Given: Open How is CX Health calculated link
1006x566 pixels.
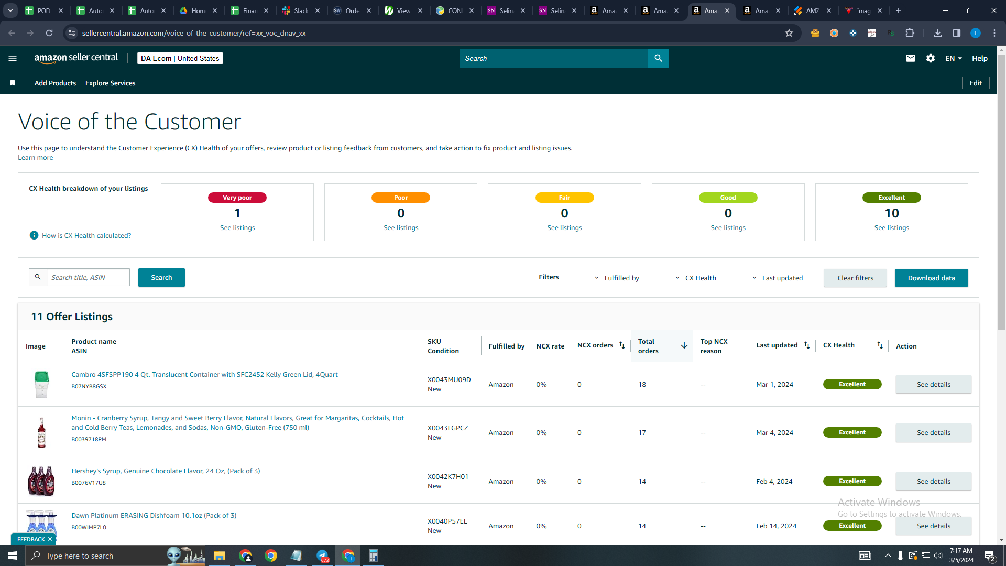Looking at the screenshot, I should click(x=86, y=236).
